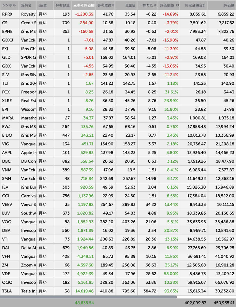Sort by the 保有数量 column header
236x307 pixels.
click(63, 5)
